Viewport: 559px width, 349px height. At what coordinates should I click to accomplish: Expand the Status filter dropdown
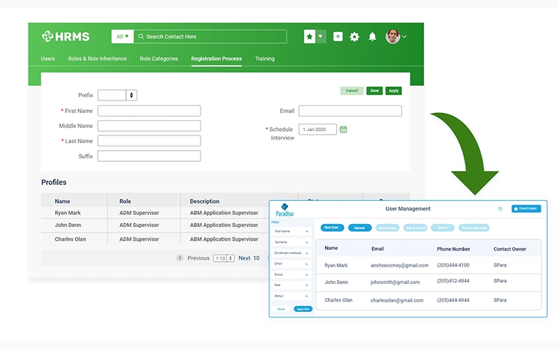[291, 296]
